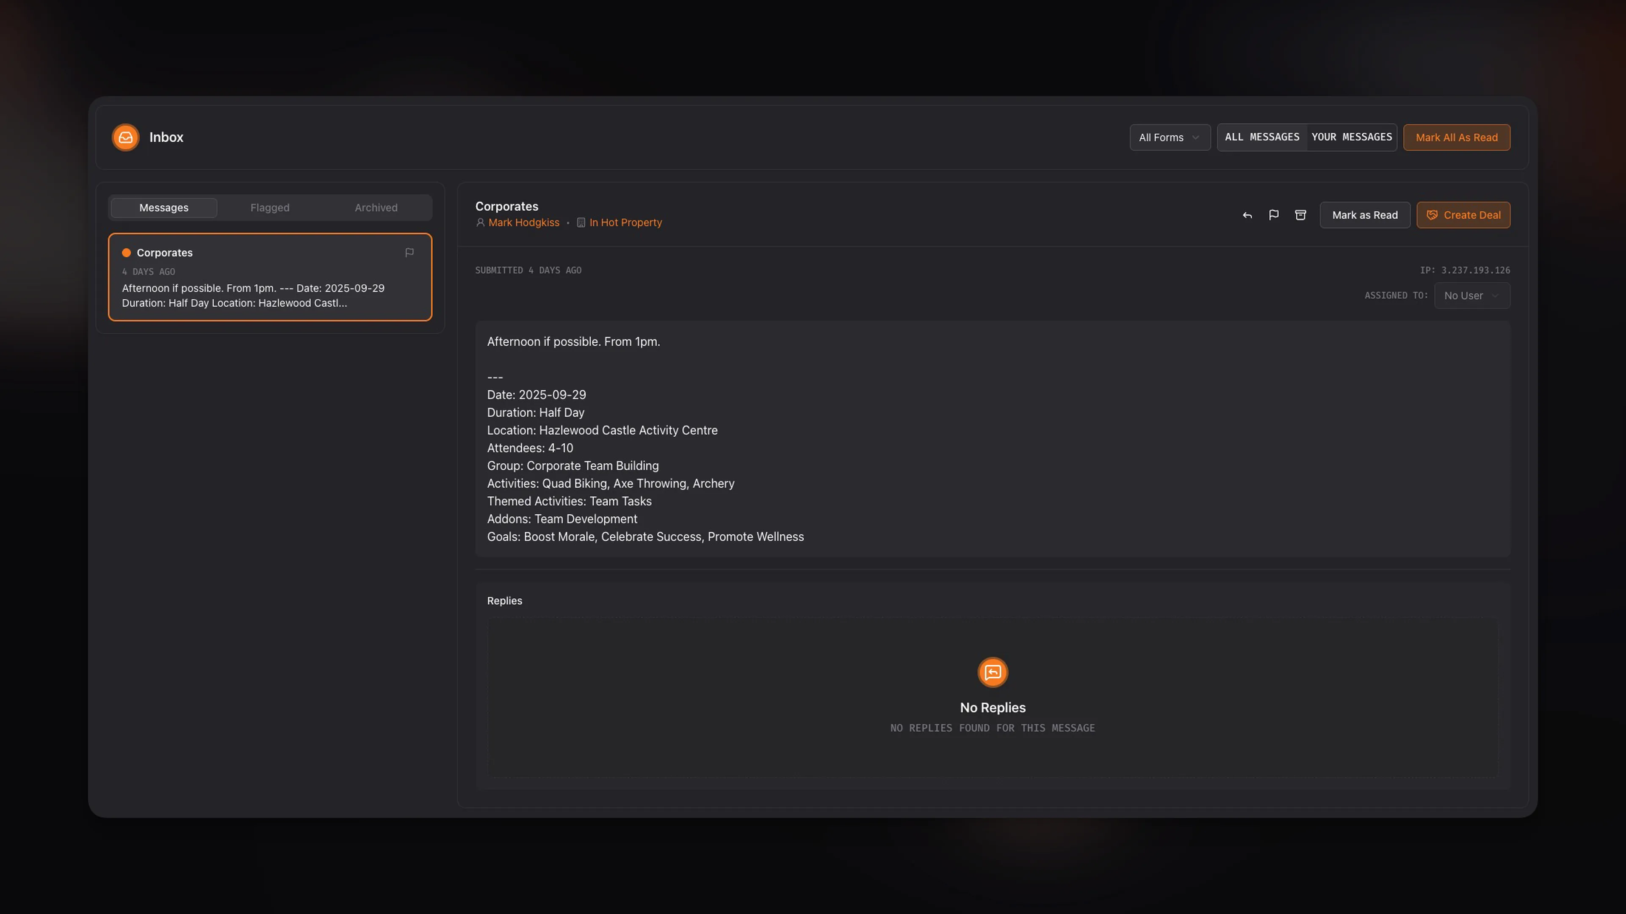Select the YOUR MESSAGES filter
The width and height of the screenshot is (1626, 914).
tap(1352, 137)
